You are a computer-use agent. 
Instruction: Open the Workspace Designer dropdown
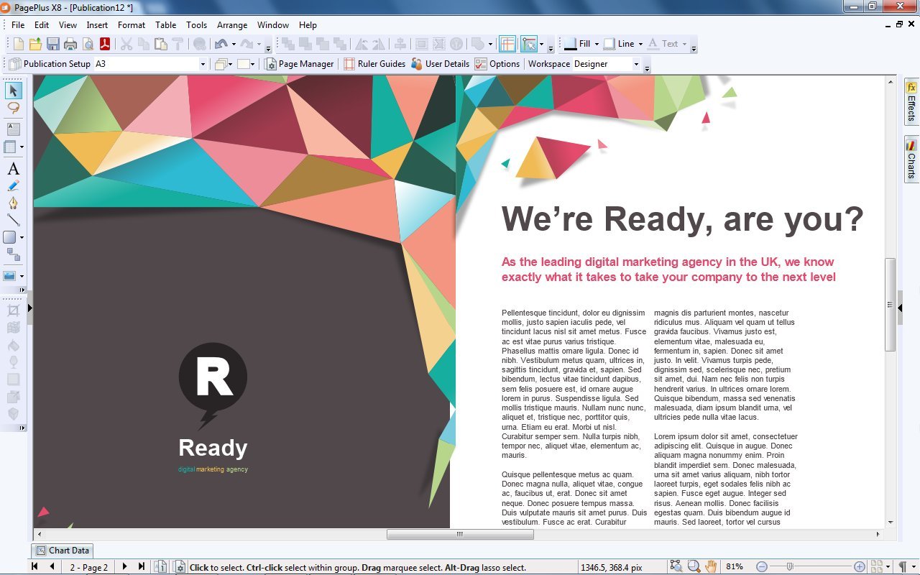click(x=635, y=64)
